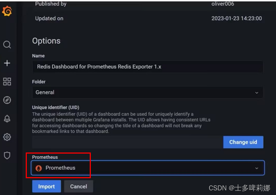
Task: Click the oliver006 publisher name
Action: (223, 4)
